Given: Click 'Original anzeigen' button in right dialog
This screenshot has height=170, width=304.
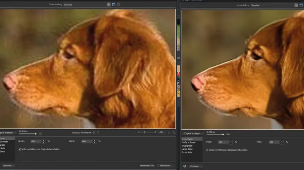Looking at the screenshot, I should (x=193, y=133).
